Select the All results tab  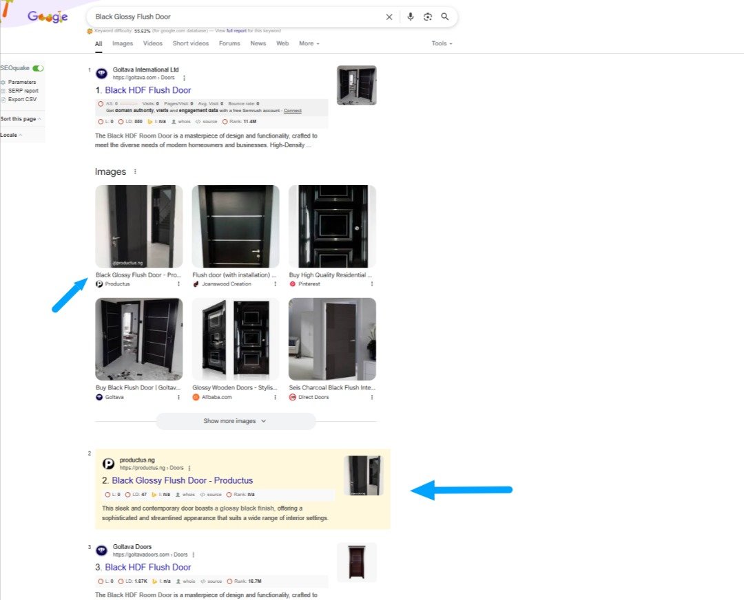point(99,43)
